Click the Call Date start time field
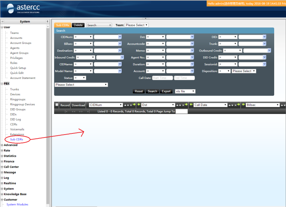The image size is (286, 207). (x=162, y=78)
